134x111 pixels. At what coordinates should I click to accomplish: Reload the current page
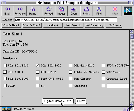[49, 11]
